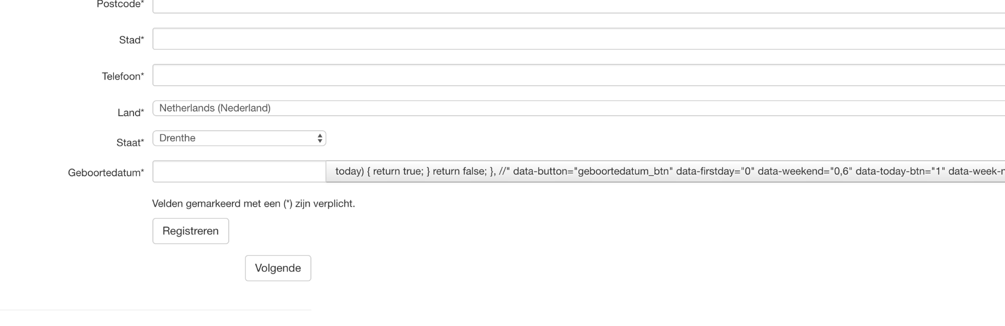Click the Staat* field label
This screenshot has width=1005, height=326.
coord(130,143)
